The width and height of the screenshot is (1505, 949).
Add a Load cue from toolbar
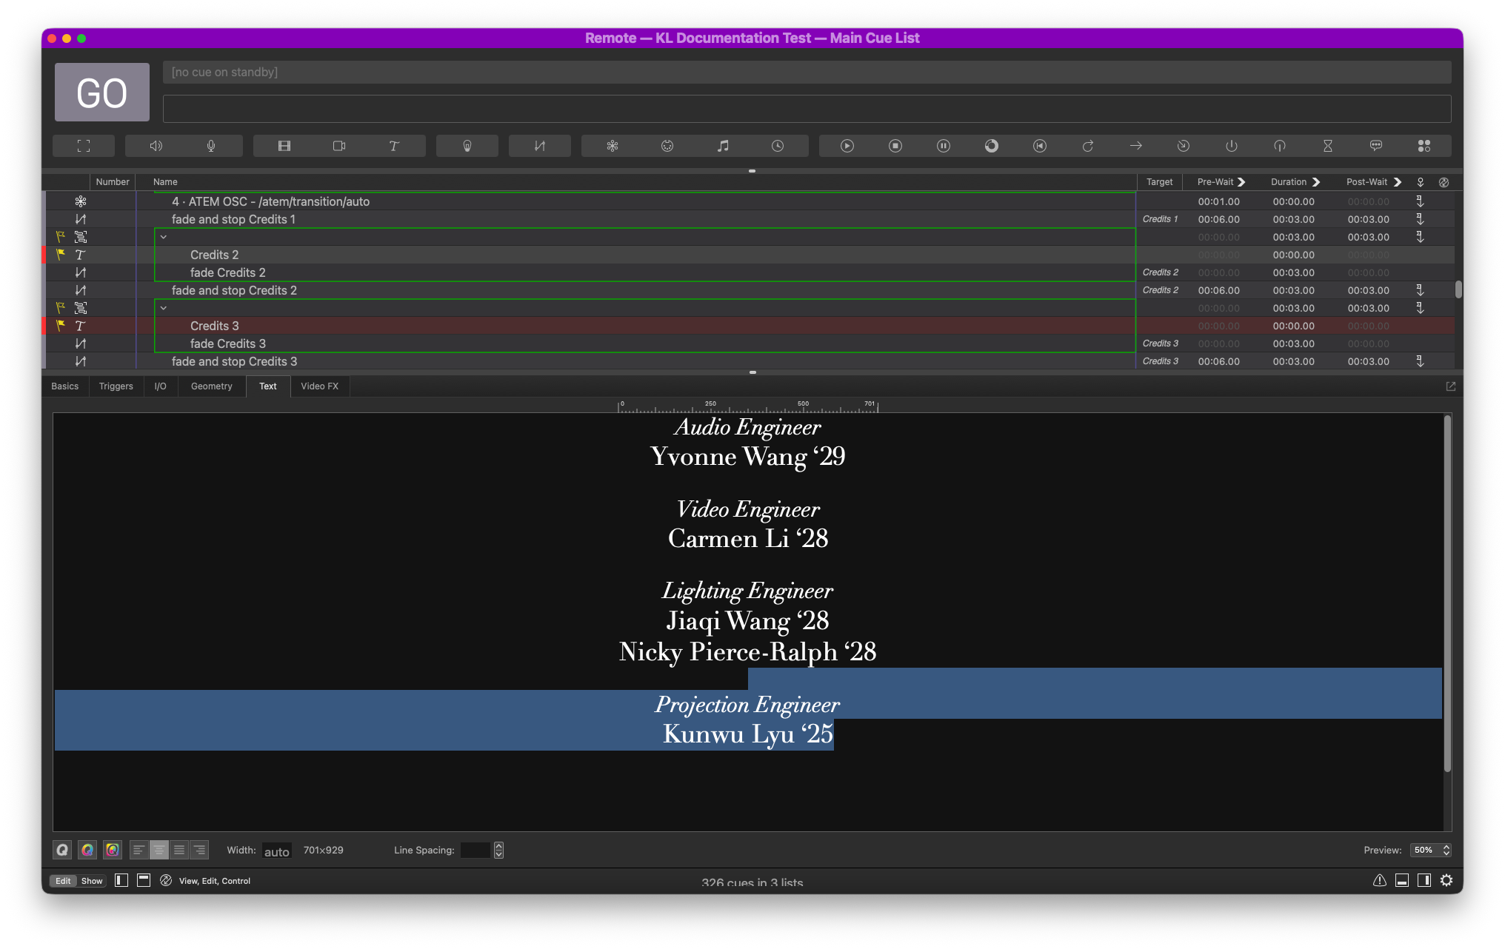pos(992,146)
